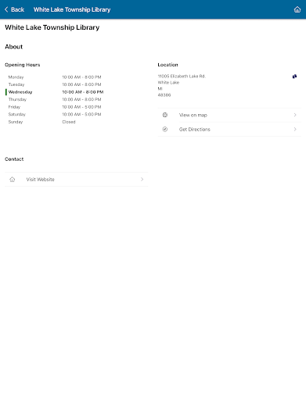Select the Saturday row

(x=56, y=114)
